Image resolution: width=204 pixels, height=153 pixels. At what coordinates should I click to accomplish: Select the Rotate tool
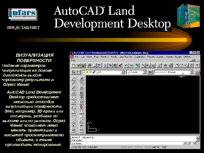(x=81, y=107)
